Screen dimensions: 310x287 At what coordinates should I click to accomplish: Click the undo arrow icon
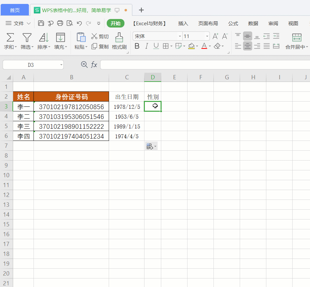pyautogui.click(x=79, y=23)
